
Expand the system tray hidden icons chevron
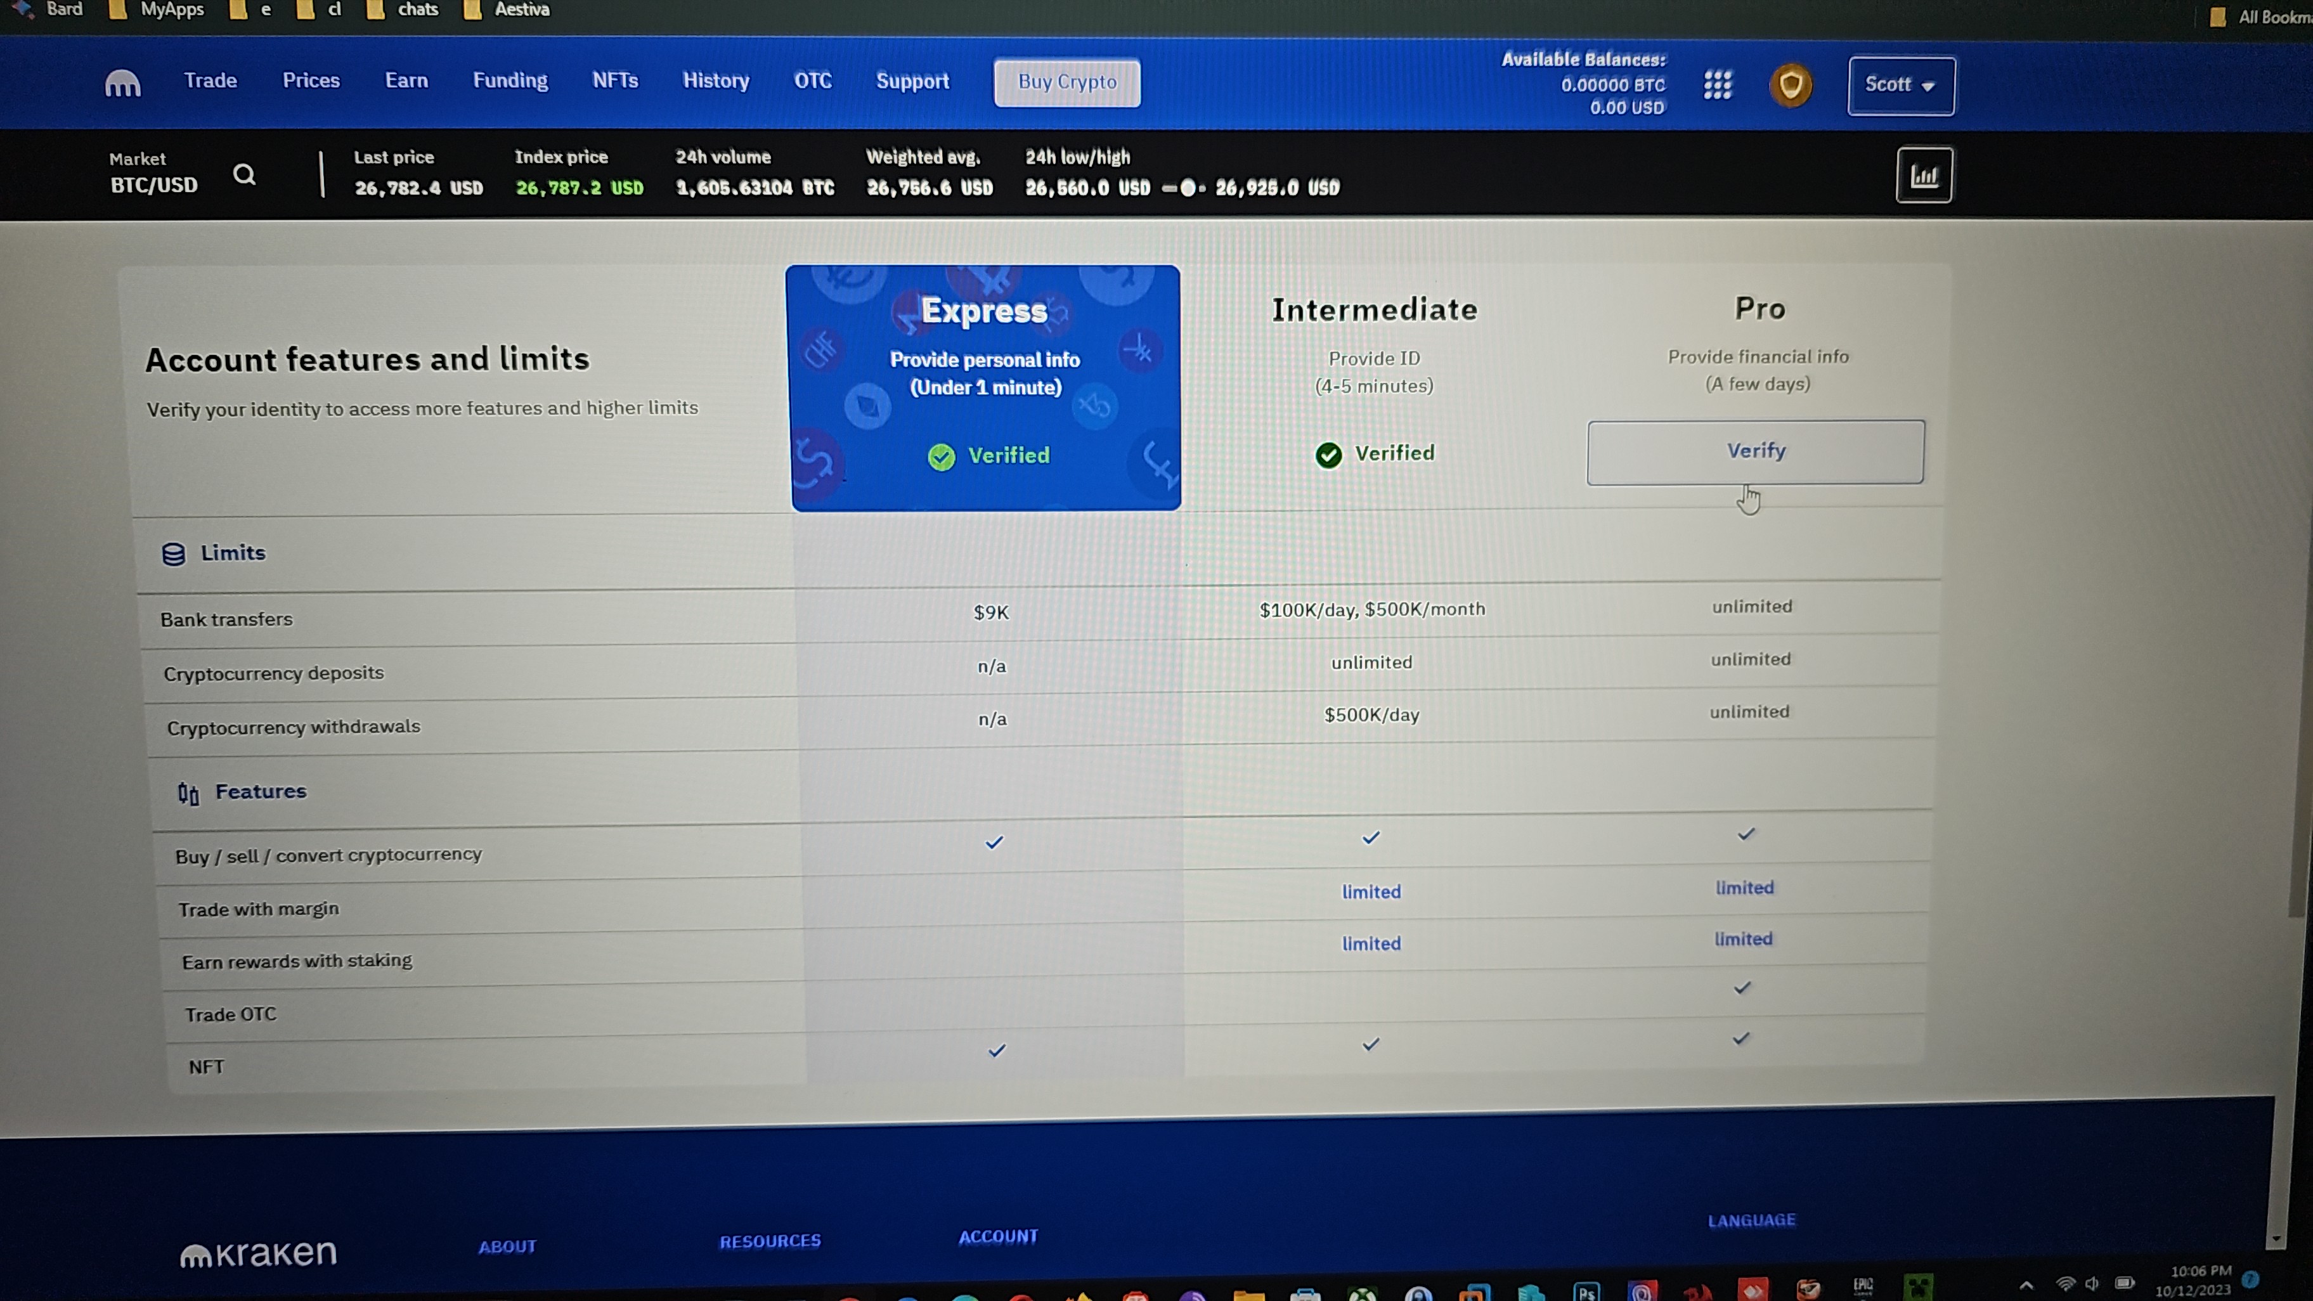pyautogui.click(x=2026, y=1285)
